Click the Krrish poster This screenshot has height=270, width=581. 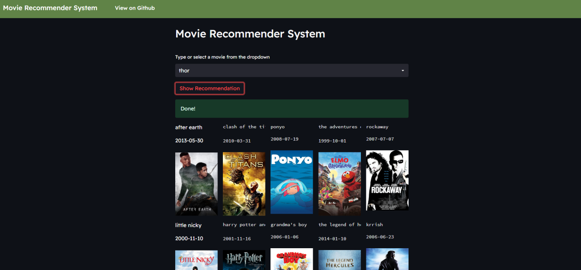[x=387, y=259]
